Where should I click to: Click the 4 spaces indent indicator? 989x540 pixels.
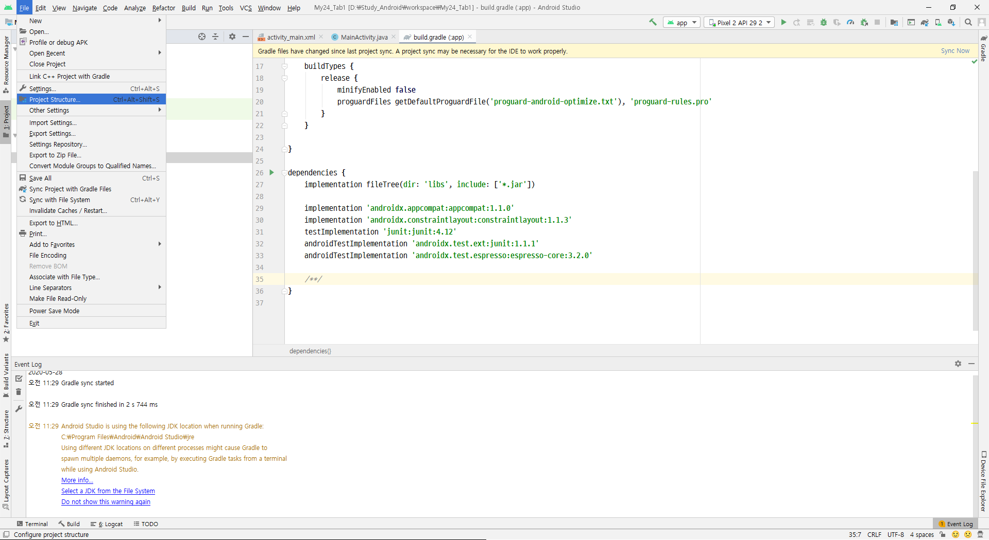(x=922, y=535)
